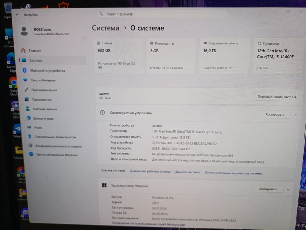Click the user avatar icon
Image resolution: width=306 pixels, height=230 pixels.
24,31
